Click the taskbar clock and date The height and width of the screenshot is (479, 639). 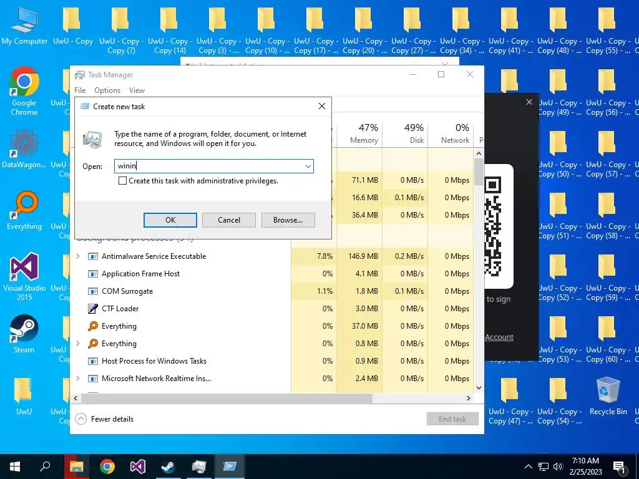(585, 467)
